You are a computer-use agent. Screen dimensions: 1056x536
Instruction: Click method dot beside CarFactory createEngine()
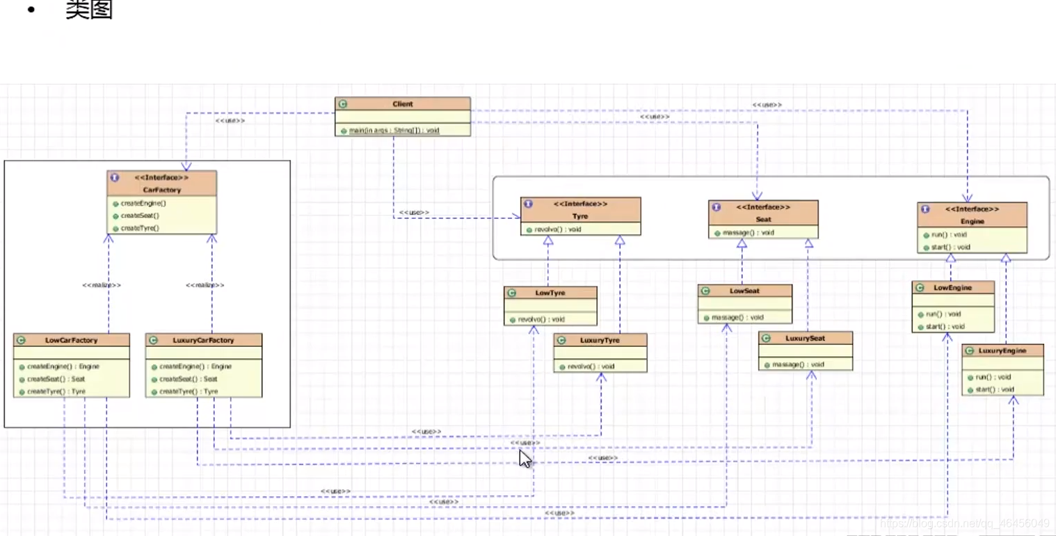tap(115, 204)
